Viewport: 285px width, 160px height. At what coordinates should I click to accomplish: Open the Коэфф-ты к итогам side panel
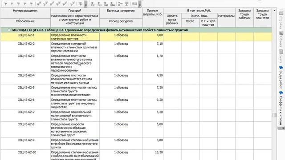pos(281,108)
